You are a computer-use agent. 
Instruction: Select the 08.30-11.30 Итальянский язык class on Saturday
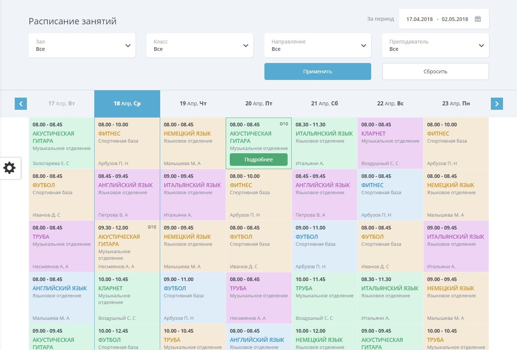(324, 143)
